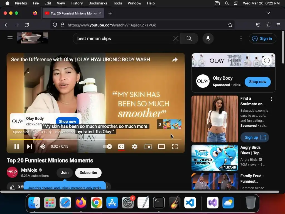Open the Firefox application hamburger menu
285x214 pixels.
coord(278,25)
